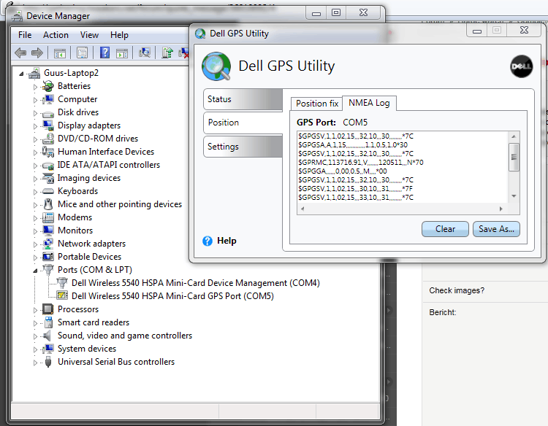Viewport: 548px width, 426px height.
Task: Click NMEA log horizontal scroll right arrow
Action: click(501, 209)
